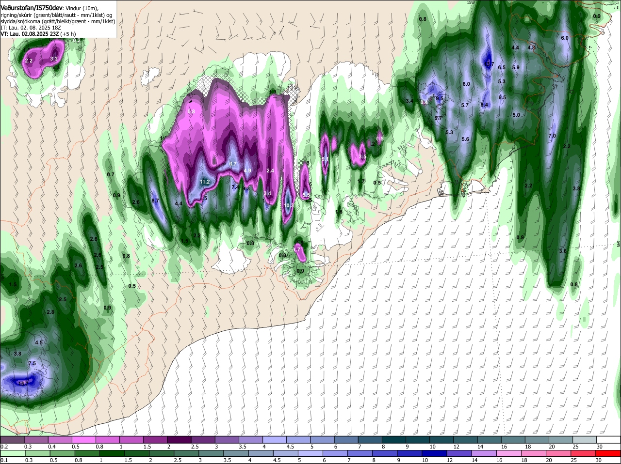Click the Veðurstofan/IS750dev title text
The height and width of the screenshot is (464, 621).
[32, 8]
